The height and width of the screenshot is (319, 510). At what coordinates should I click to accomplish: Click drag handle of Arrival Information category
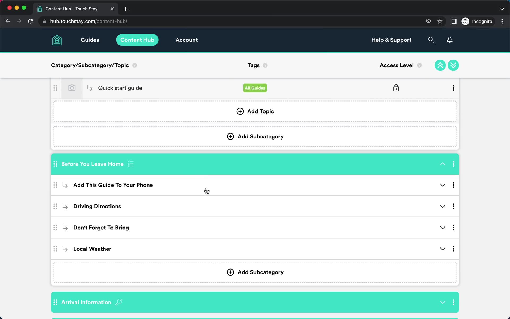click(55, 302)
